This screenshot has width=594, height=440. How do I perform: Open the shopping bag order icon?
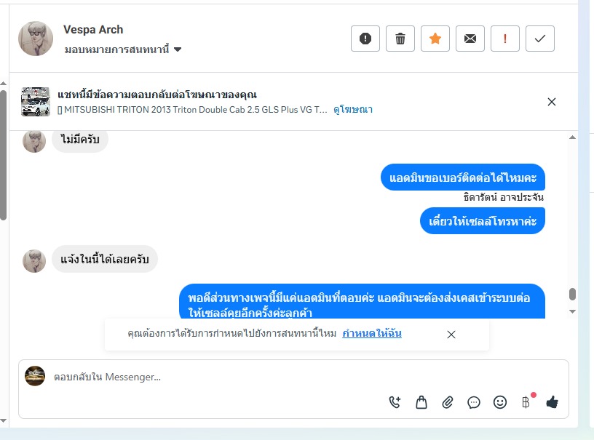[x=421, y=402]
